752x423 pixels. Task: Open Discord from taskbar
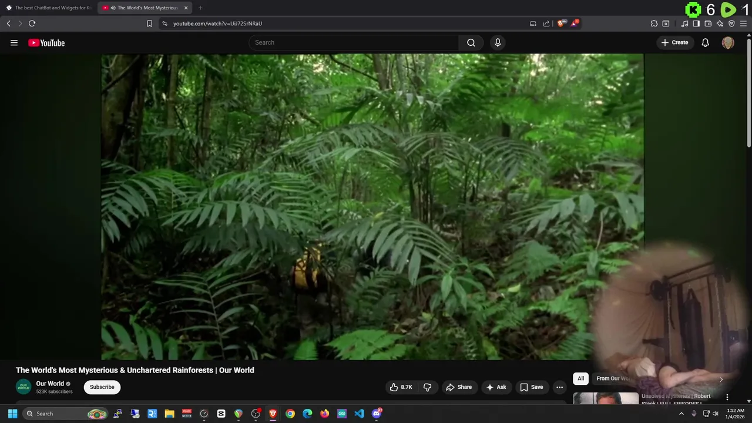(x=377, y=414)
